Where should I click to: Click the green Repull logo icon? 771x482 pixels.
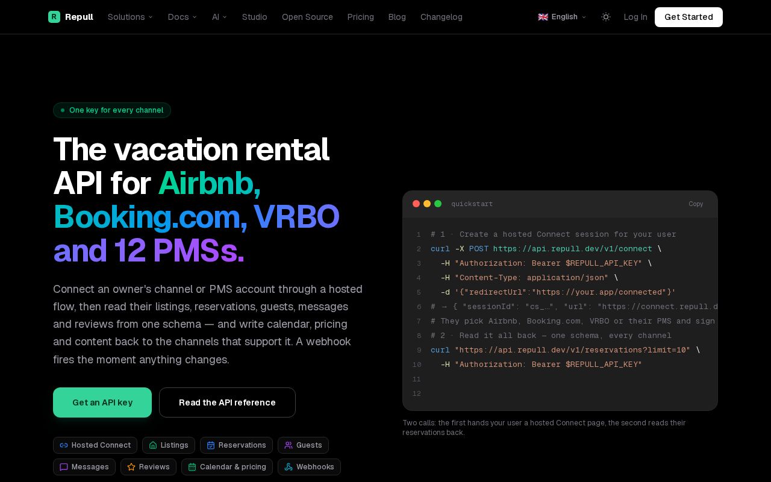tap(54, 17)
